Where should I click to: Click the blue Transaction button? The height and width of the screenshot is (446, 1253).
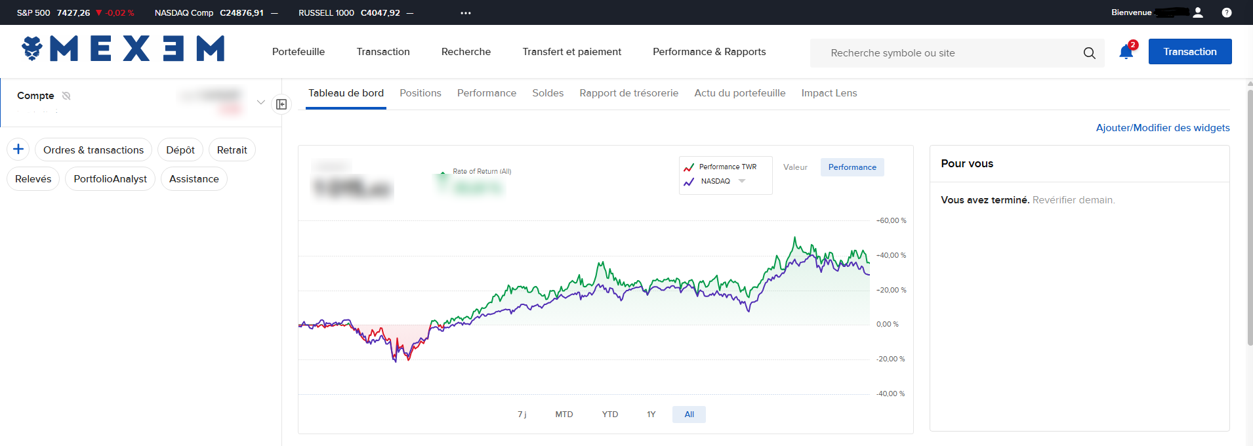coord(1190,52)
